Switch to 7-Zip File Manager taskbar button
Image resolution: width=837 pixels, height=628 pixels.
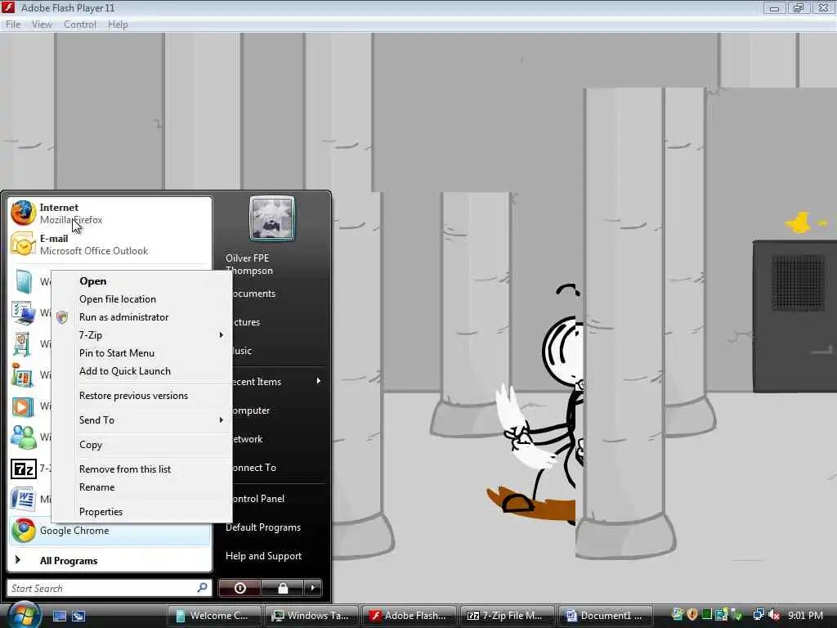(507, 616)
